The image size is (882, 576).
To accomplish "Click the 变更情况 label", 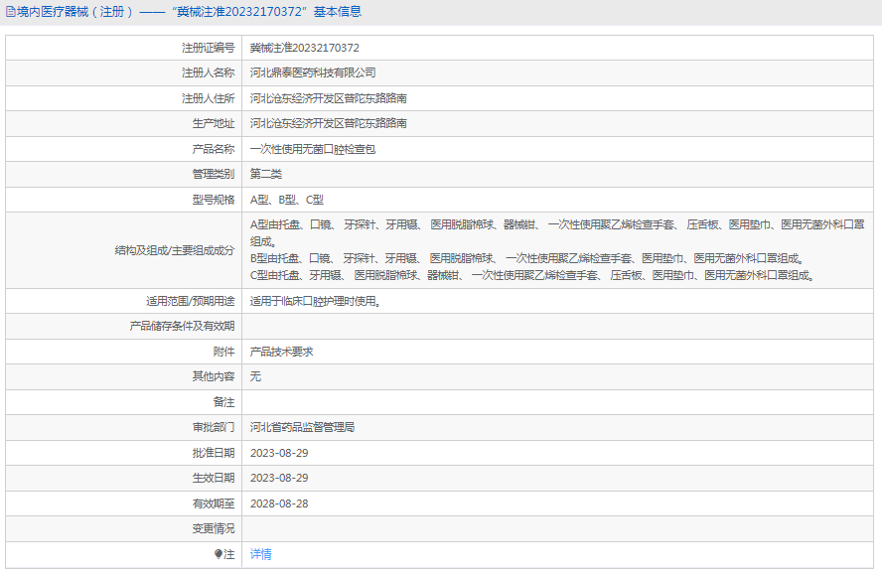I will (214, 528).
